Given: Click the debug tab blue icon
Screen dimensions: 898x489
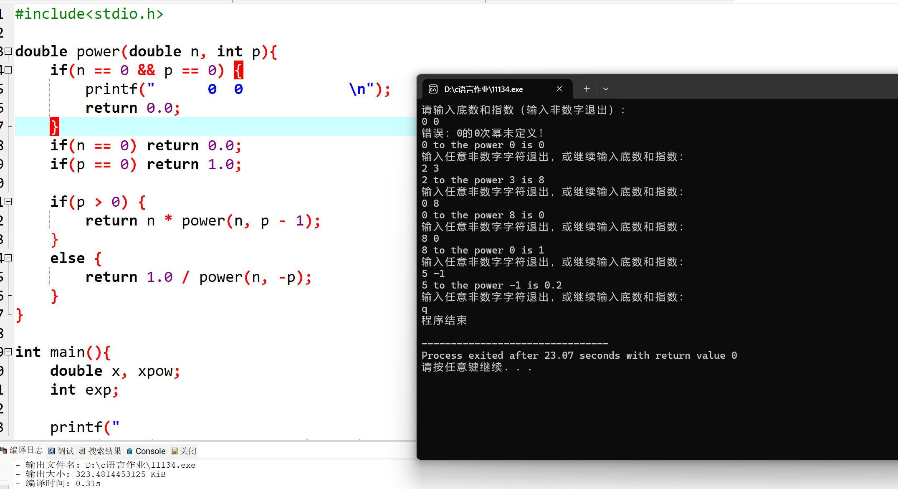Looking at the screenshot, I should pos(51,451).
